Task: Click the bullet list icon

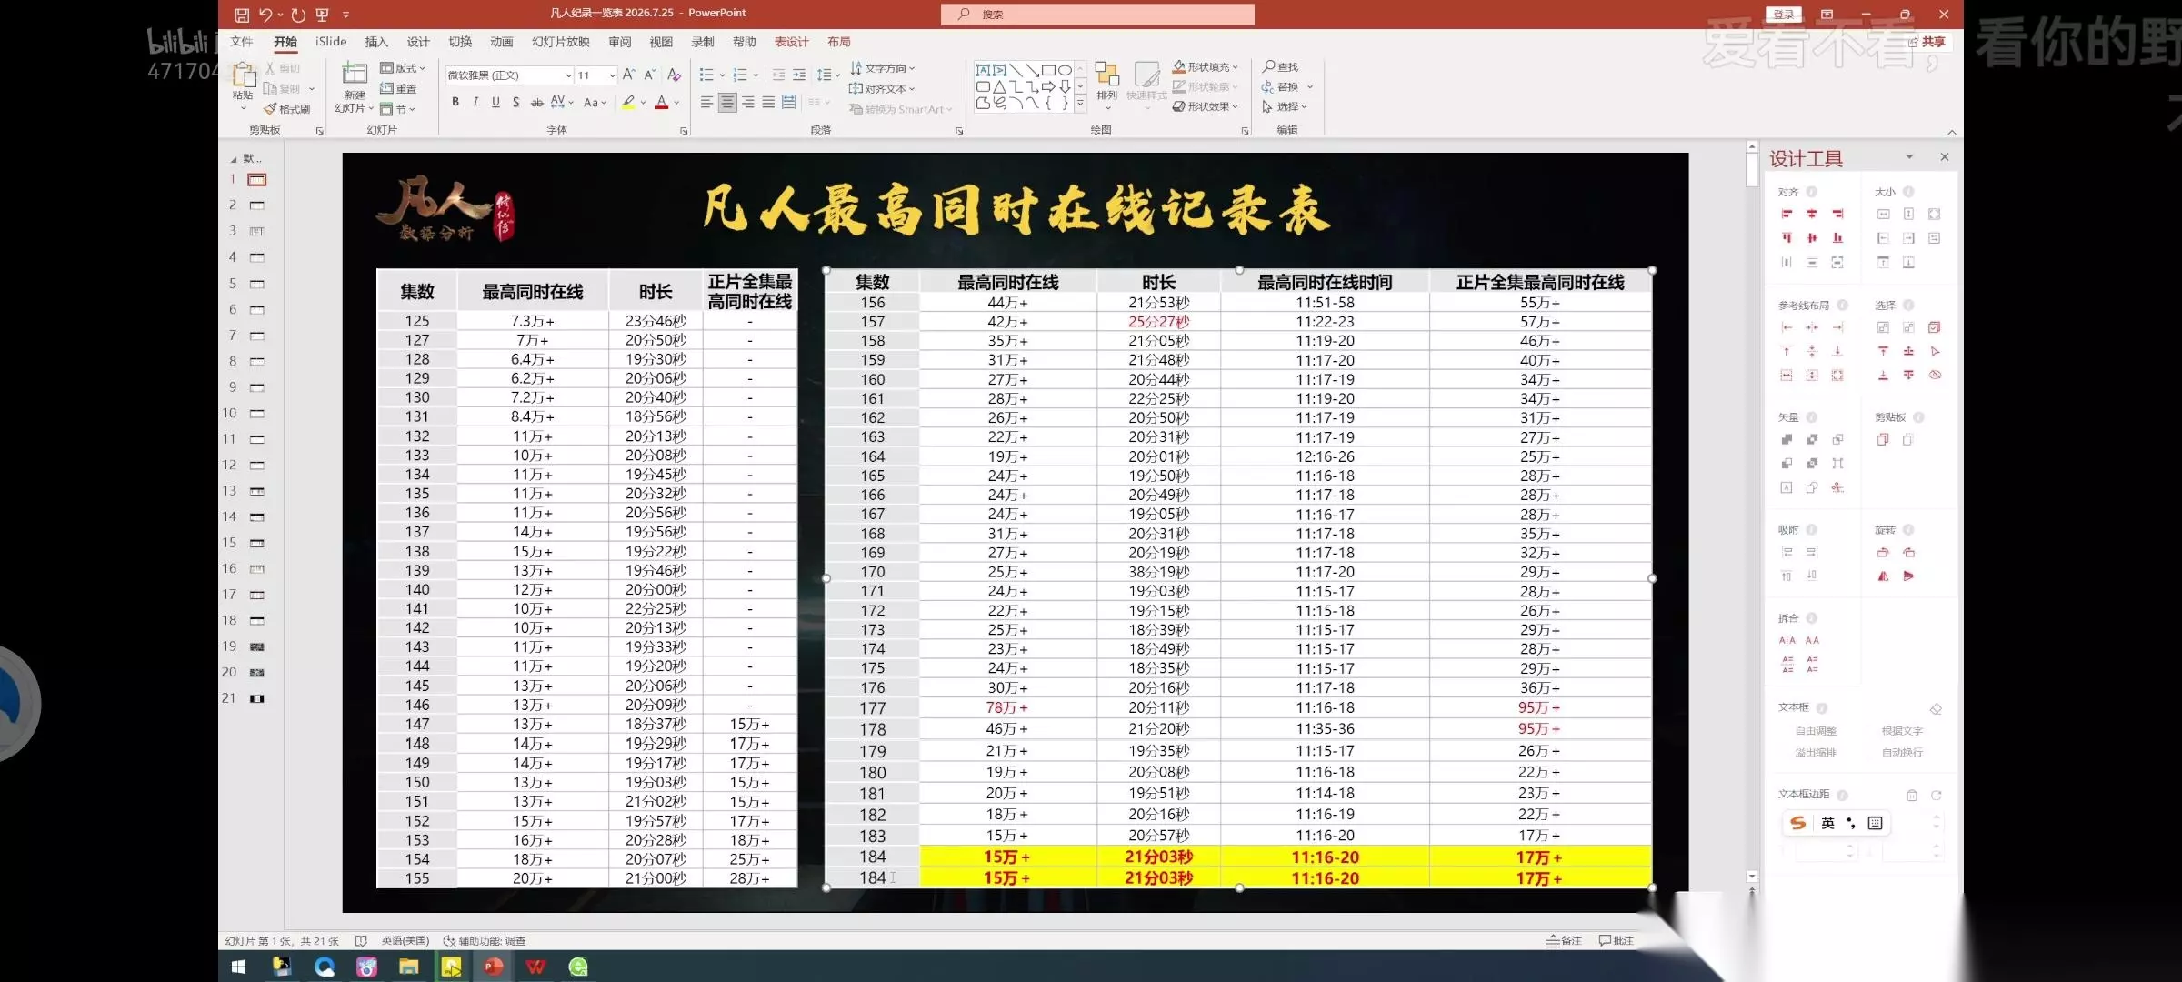Action: tap(707, 75)
